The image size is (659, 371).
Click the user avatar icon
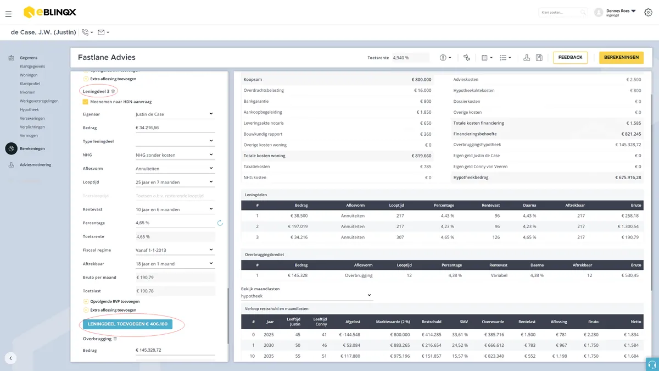(x=599, y=13)
